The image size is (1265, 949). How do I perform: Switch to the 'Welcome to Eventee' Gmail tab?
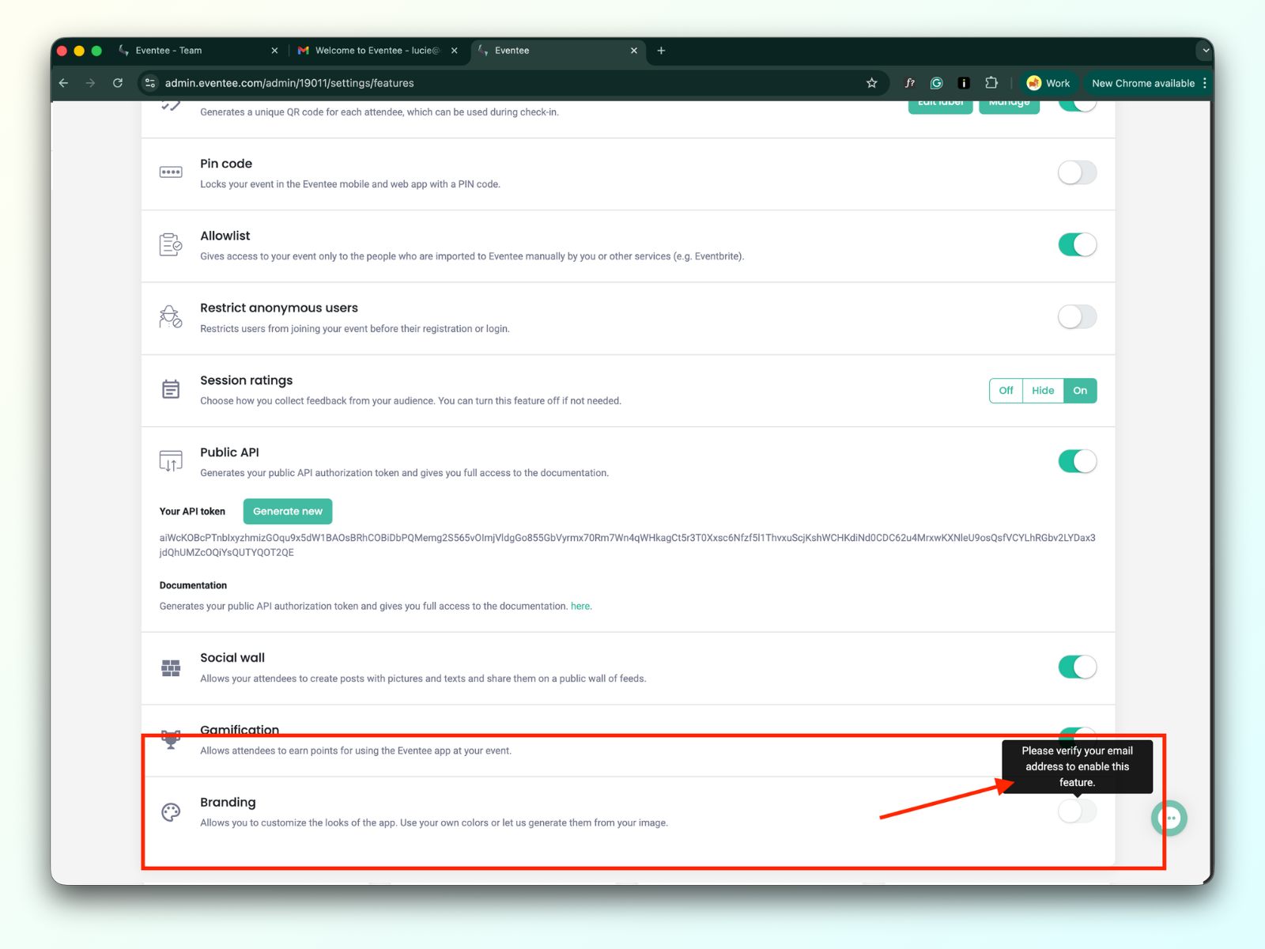point(377,51)
